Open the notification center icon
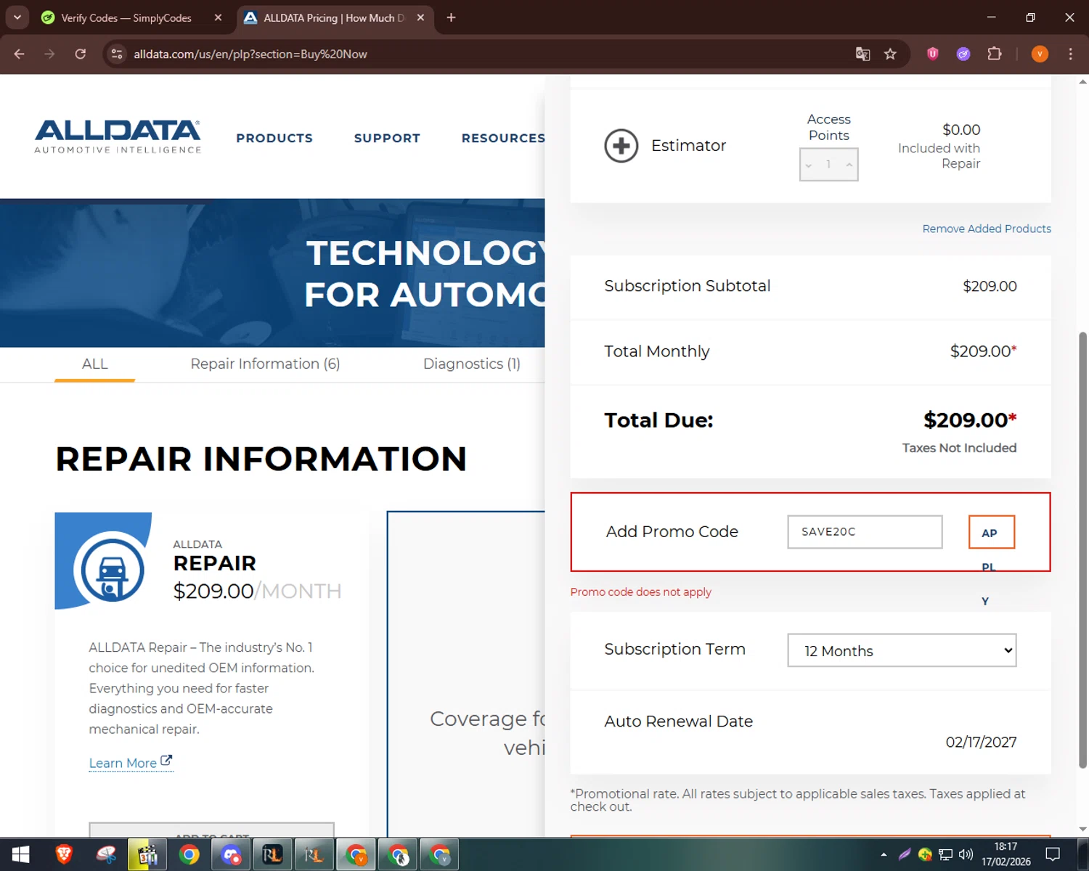 1053,854
